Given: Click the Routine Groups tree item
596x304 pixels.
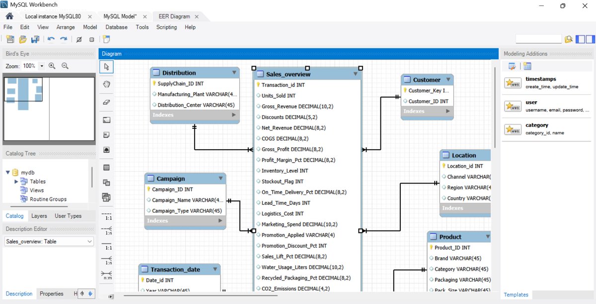Looking at the screenshot, I should (x=48, y=199).
